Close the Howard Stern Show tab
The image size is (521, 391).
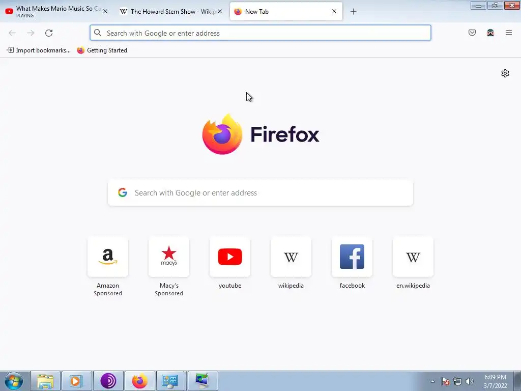(x=220, y=11)
